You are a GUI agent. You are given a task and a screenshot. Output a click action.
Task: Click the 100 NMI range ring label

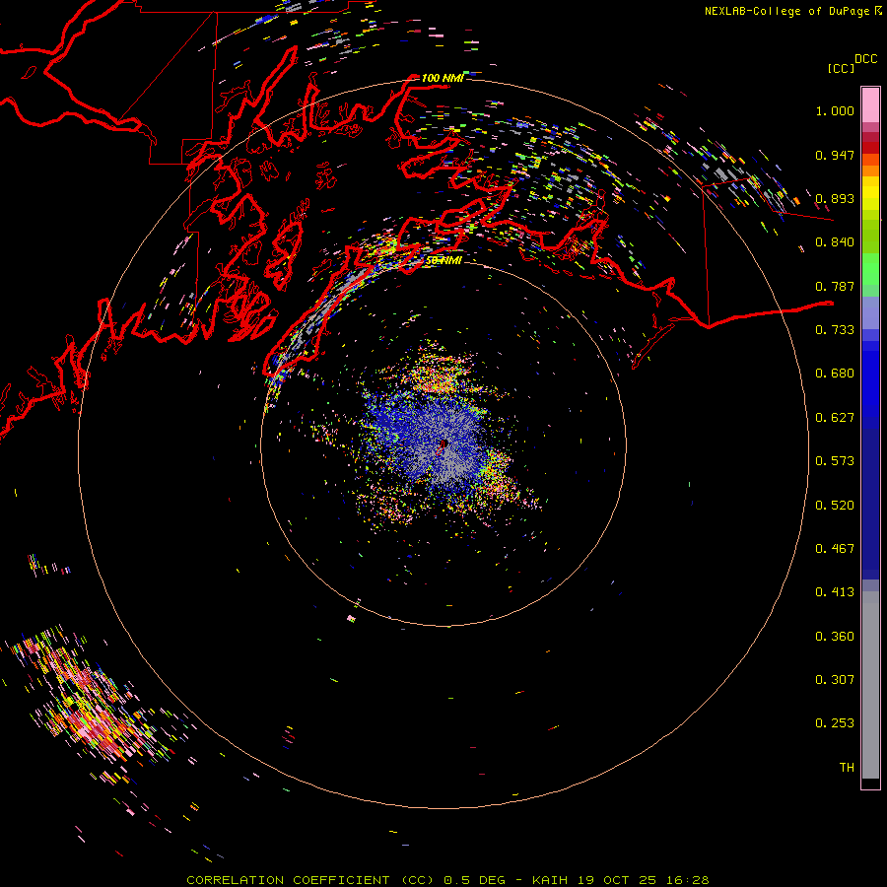pos(443,78)
